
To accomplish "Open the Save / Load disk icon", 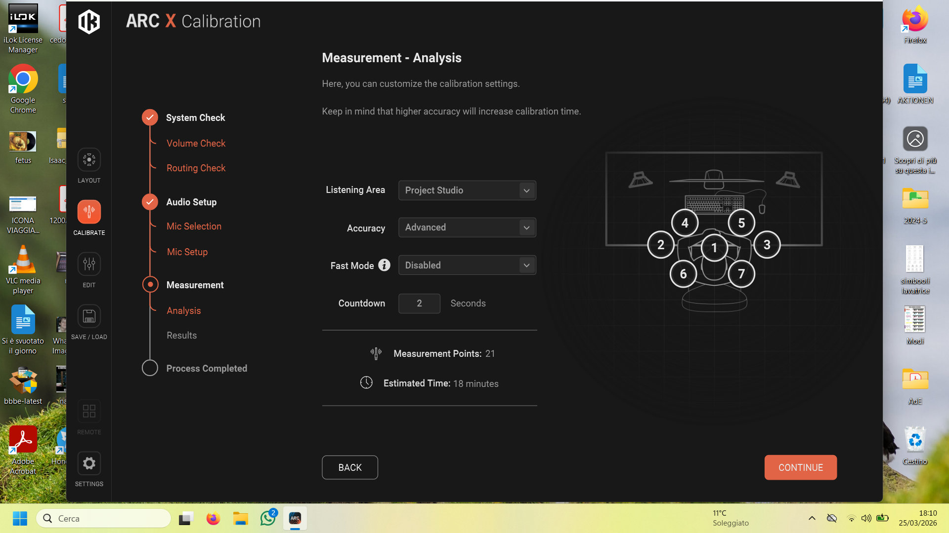I will [x=89, y=316].
